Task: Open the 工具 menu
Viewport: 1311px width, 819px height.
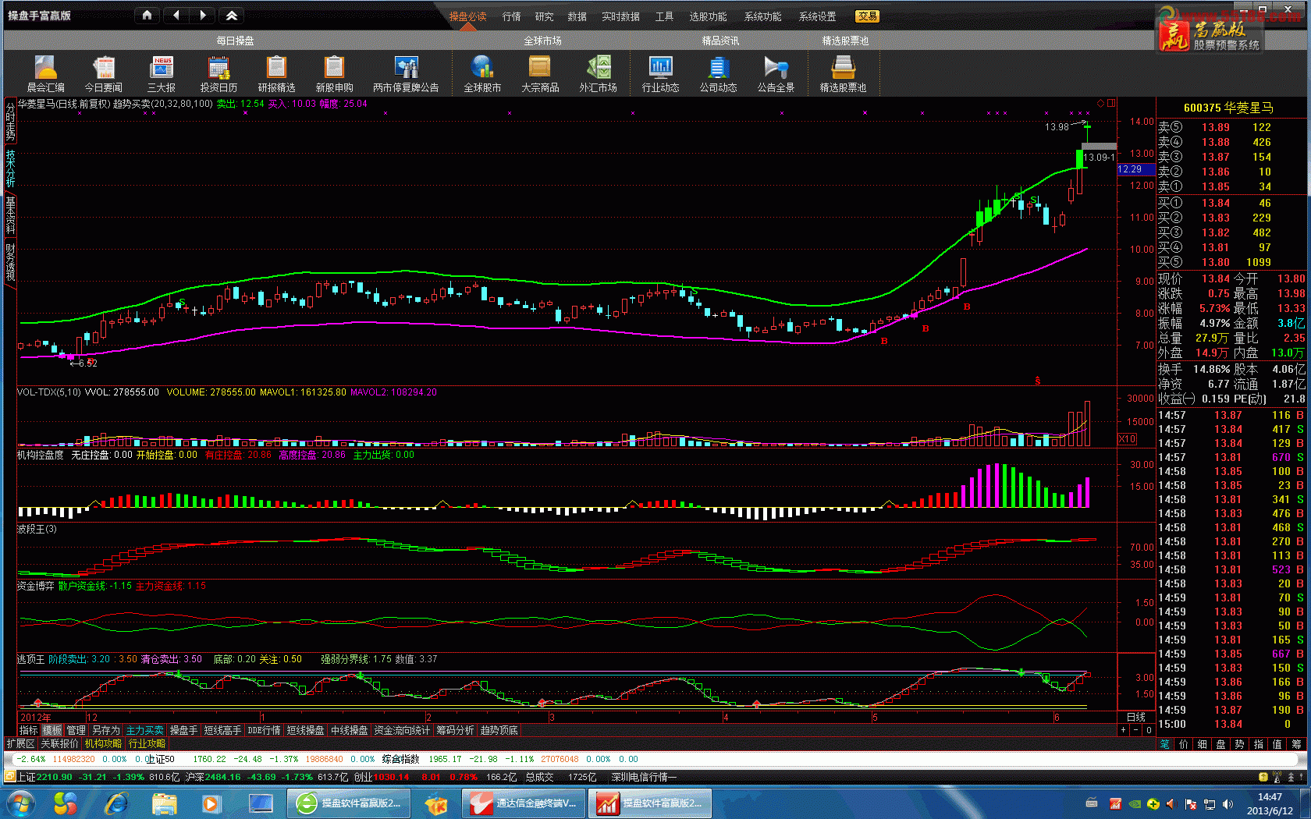Action: click(x=664, y=16)
